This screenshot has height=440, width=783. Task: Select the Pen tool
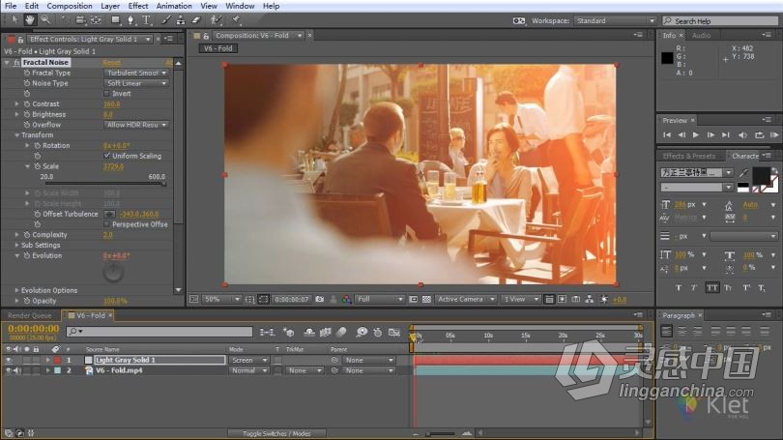[x=130, y=20]
